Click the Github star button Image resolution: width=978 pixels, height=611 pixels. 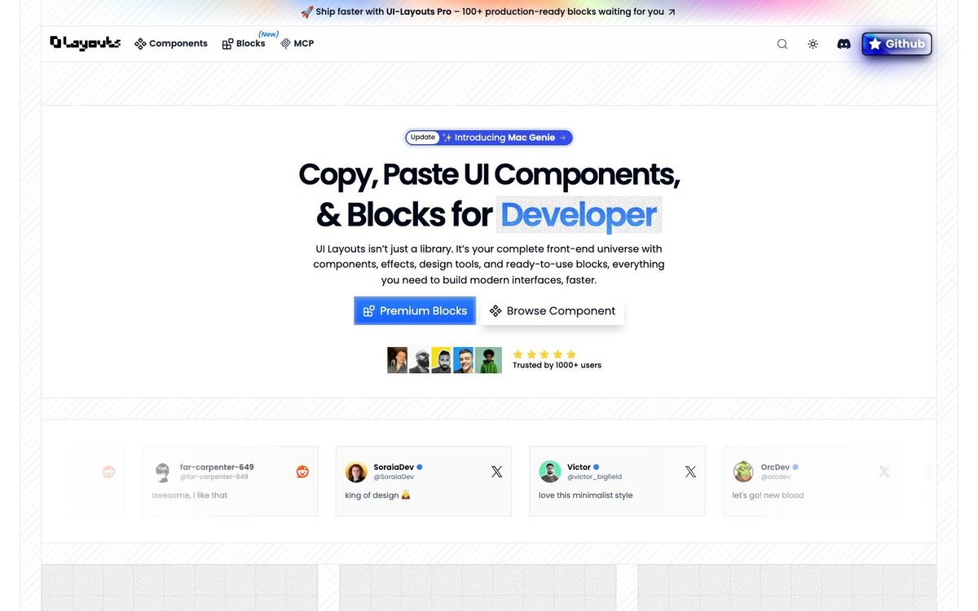pyautogui.click(x=896, y=44)
